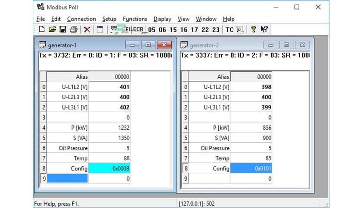Image resolution: width=360 pixels, height=208 pixels.
Task: Click the Help question mark icon
Action: click(x=254, y=30)
